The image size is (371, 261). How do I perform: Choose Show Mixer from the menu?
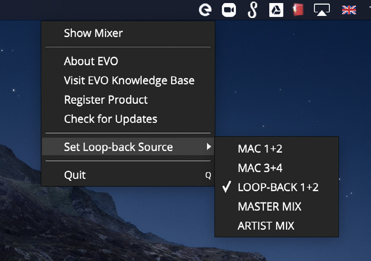point(128,33)
